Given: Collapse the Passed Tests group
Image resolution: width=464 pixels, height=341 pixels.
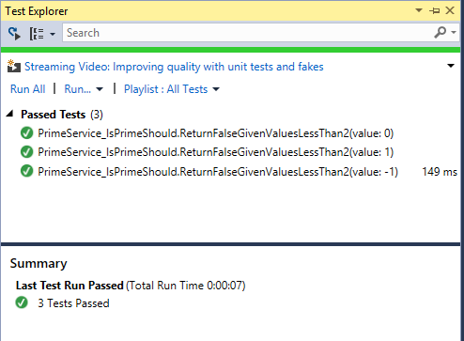Looking at the screenshot, I should (x=10, y=114).
